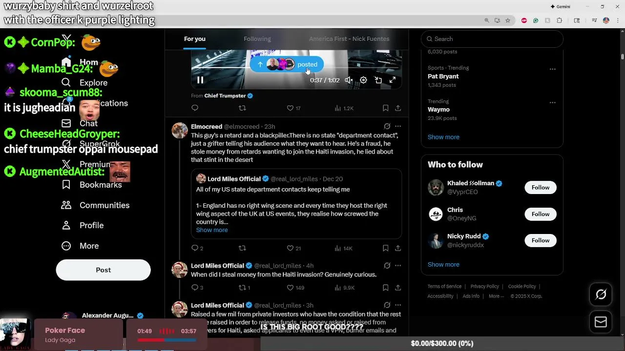625x351 pixels.
Task: Bookmark Lord Miles Haiti question post
Action: pyautogui.click(x=386, y=288)
